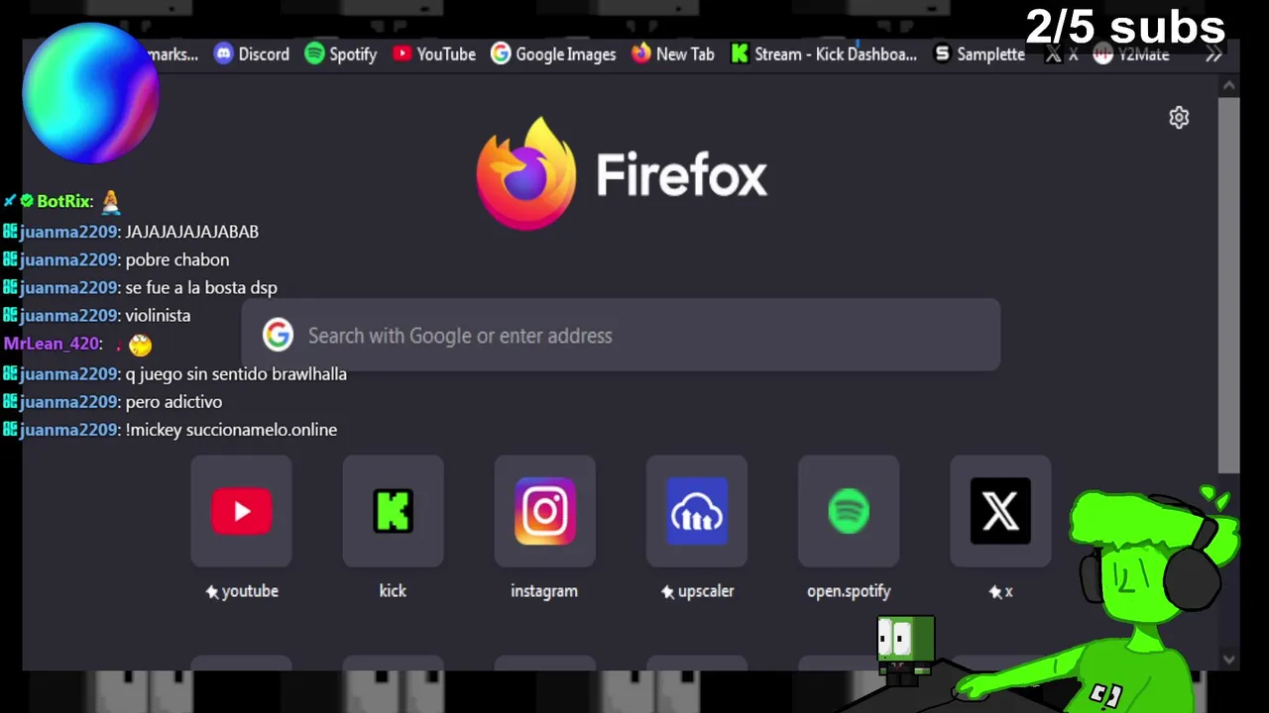
Task: Open the Y2Mate bookmark
Action: [x=1131, y=54]
